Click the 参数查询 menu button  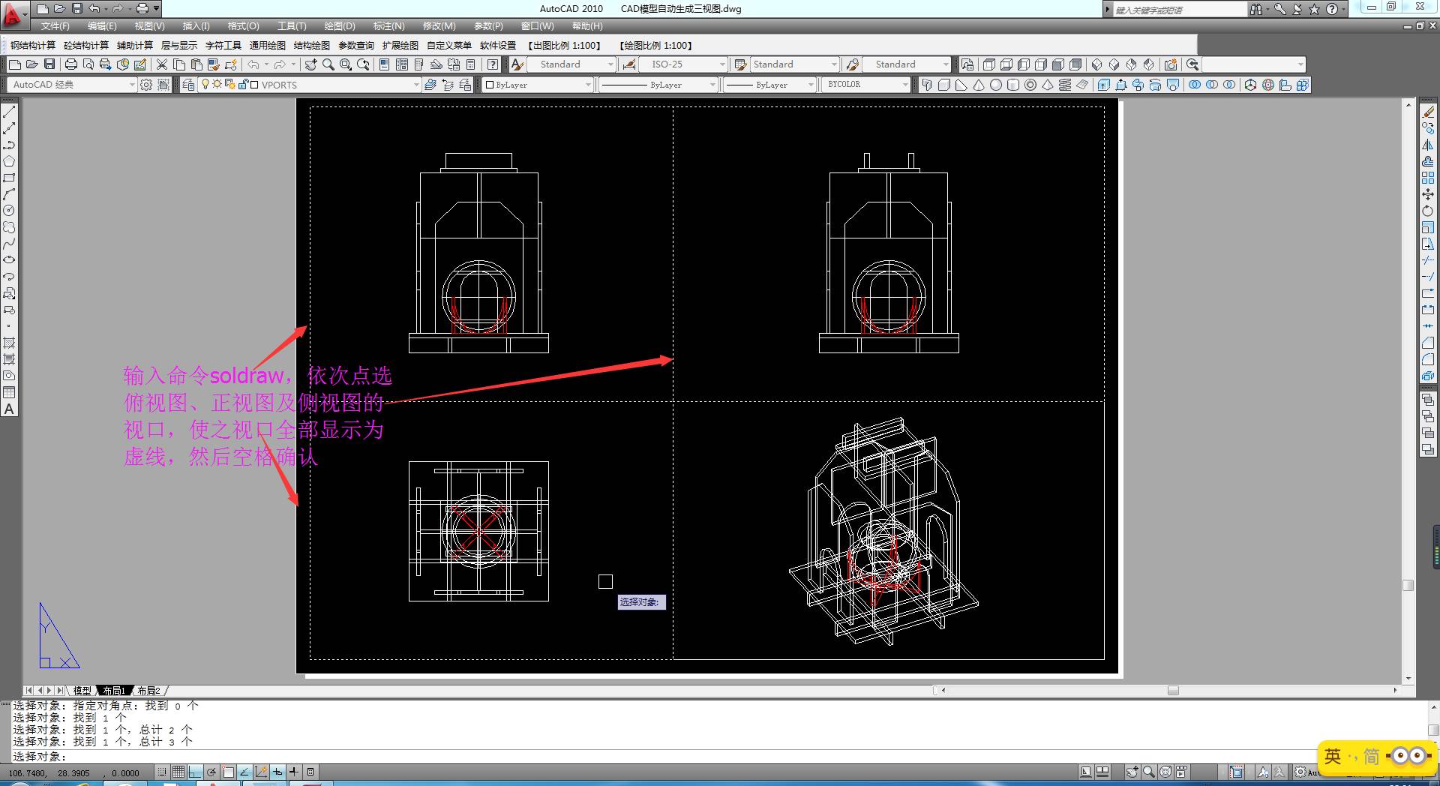tap(356, 46)
